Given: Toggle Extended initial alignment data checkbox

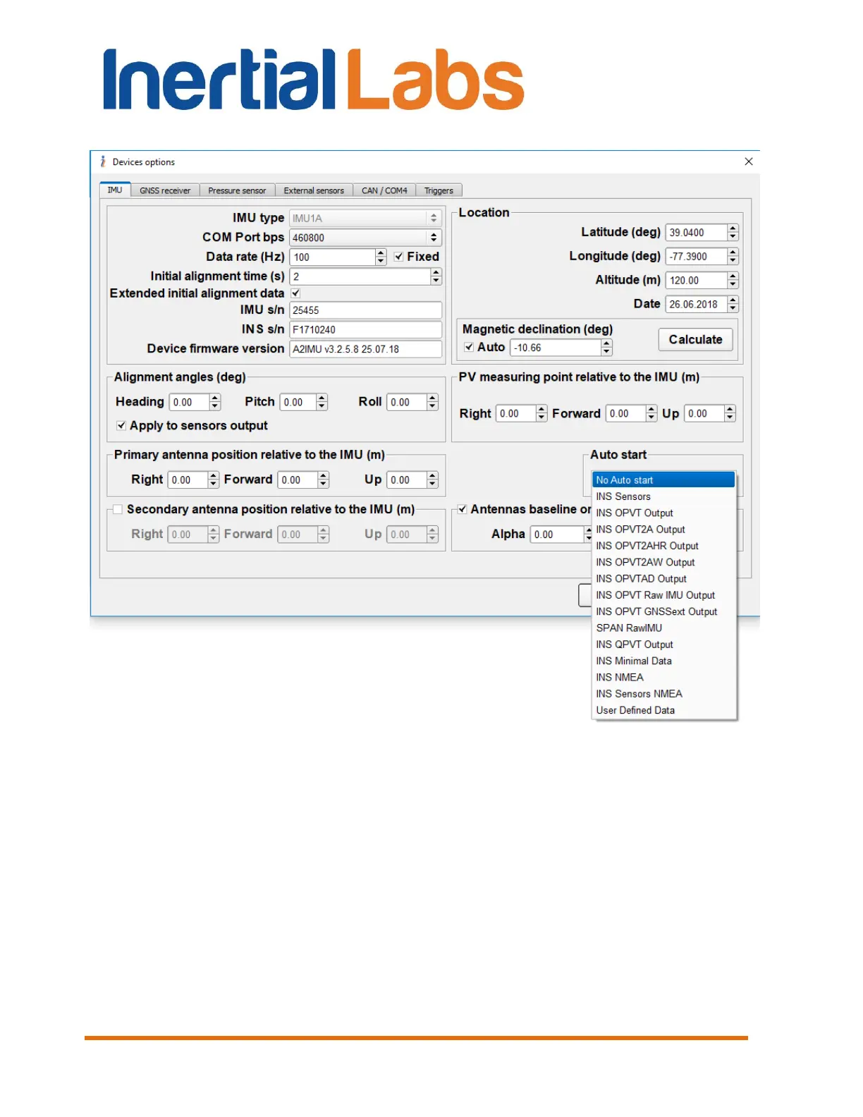Looking at the screenshot, I should click(296, 293).
